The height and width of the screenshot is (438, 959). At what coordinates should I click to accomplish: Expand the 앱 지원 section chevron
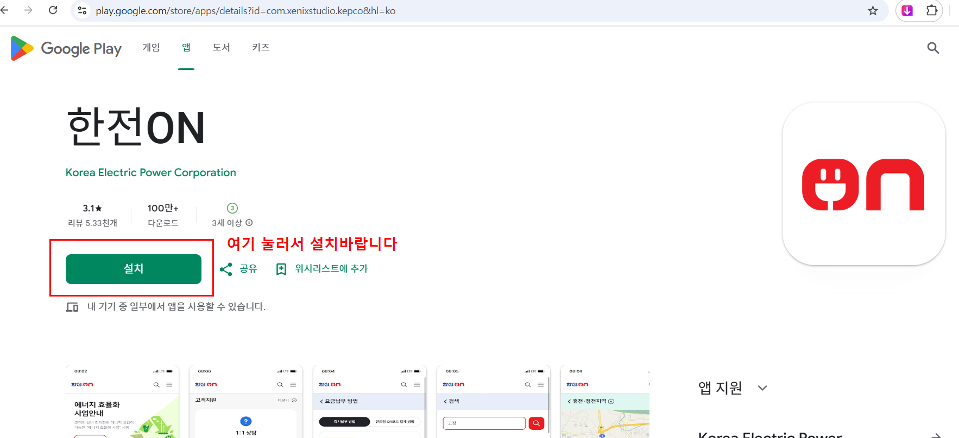pos(762,388)
